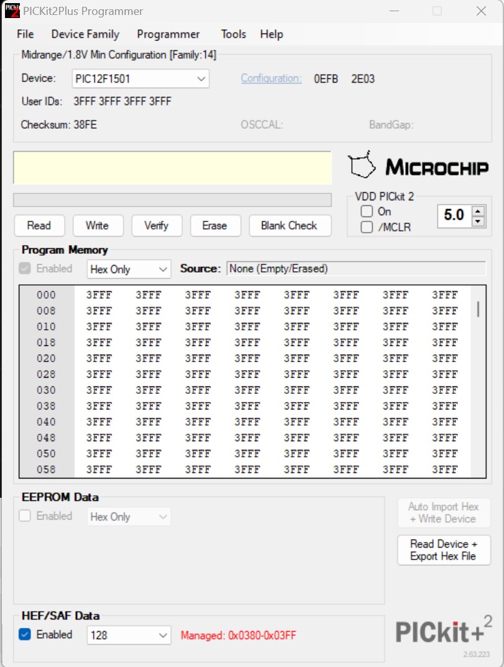Click the Configuration link
Viewport: 504px width, 667px height.
coord(271,78)
